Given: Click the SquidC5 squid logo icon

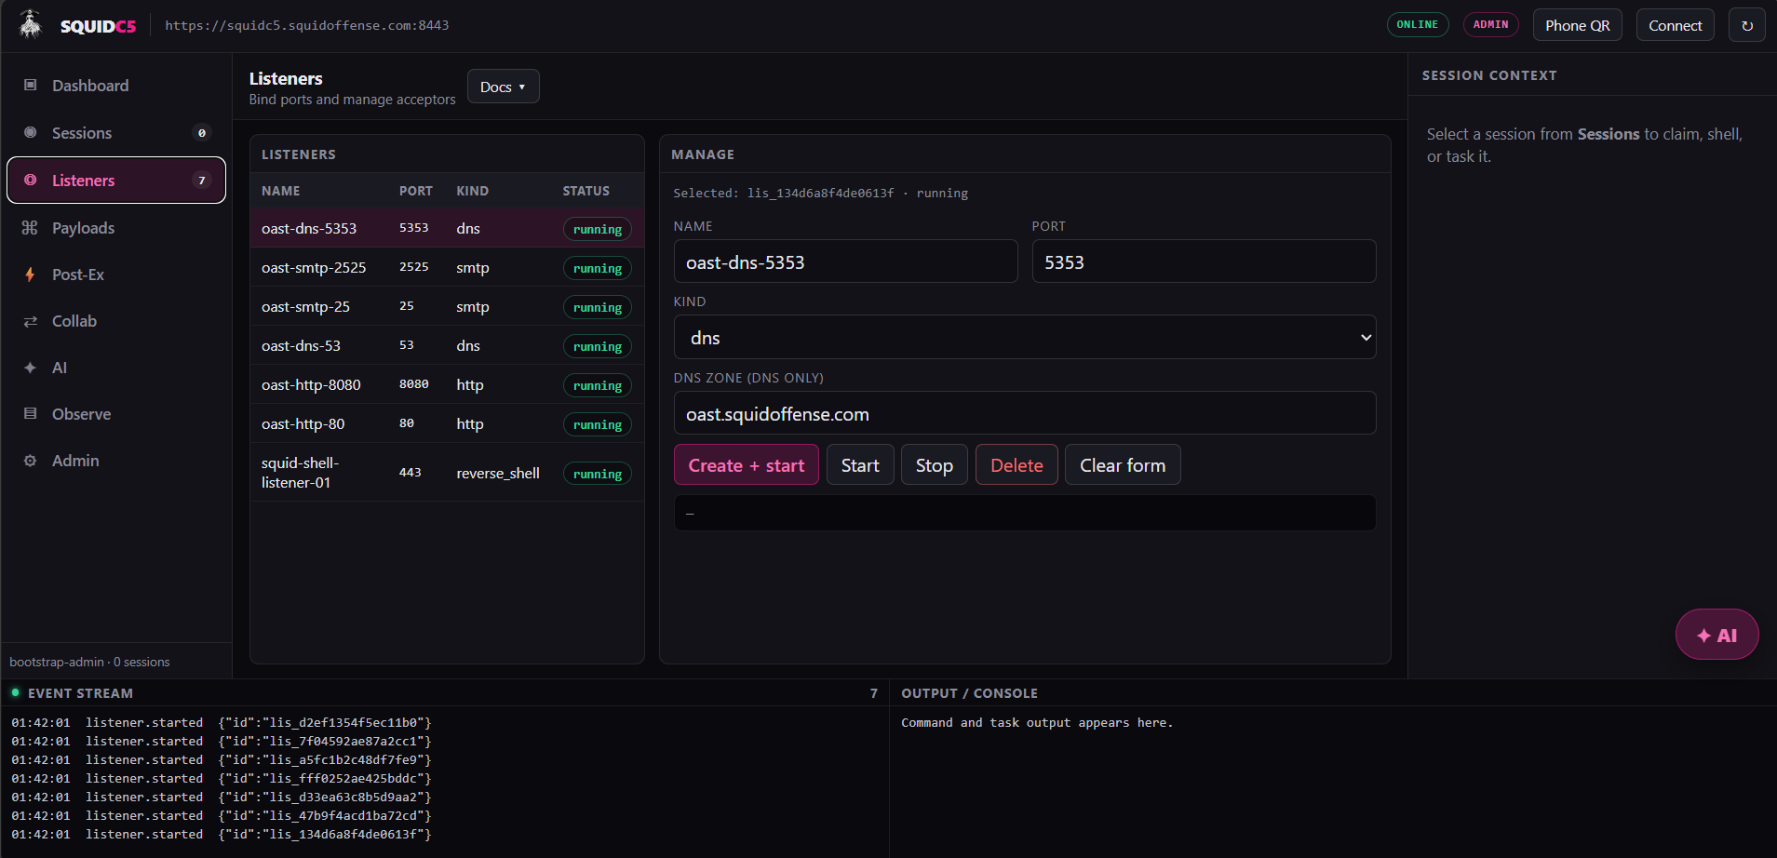Looking at the screenshot, I should [x=31, y=25].
